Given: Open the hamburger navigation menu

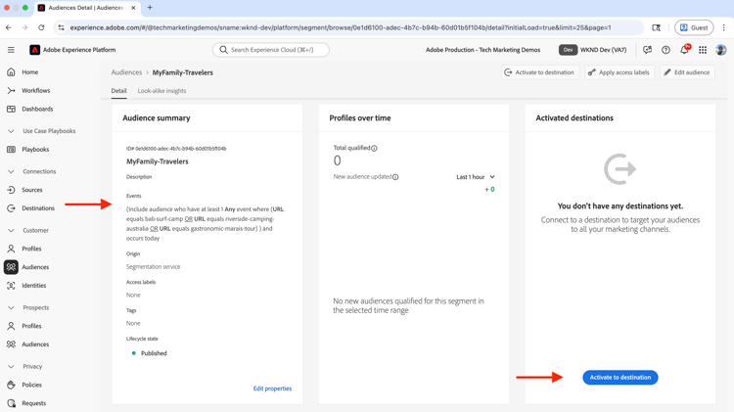Looking at the screenshot, I should (11, 50).
